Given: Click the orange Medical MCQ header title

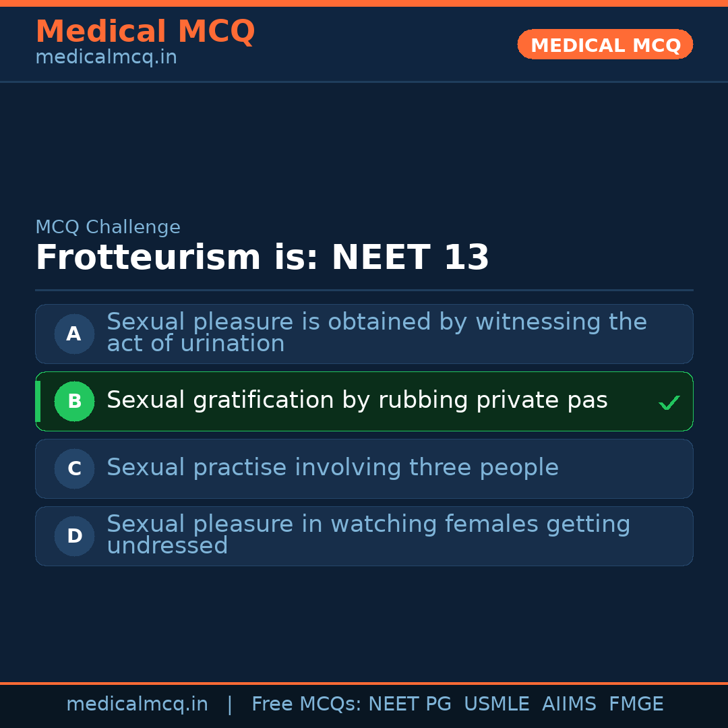Looking at the screenshot, I should click(145, 32).
